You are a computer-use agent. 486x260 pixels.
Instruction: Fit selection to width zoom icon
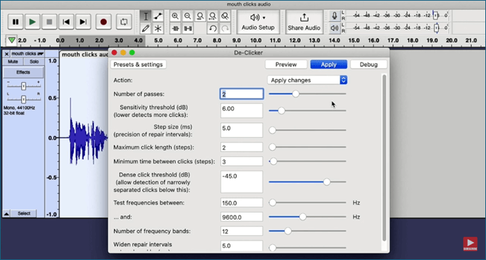(x=201, y=16)
